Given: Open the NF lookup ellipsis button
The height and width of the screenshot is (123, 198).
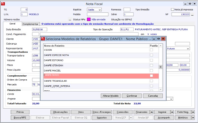Looking at the screenshot, I should (192, 14).
